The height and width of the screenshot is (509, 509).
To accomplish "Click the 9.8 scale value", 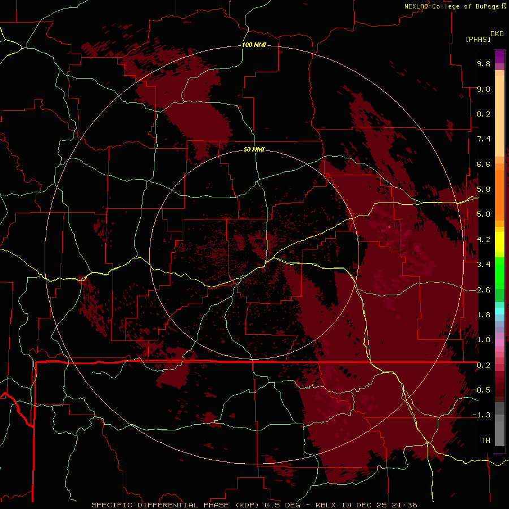I will (x=484, y=63).
